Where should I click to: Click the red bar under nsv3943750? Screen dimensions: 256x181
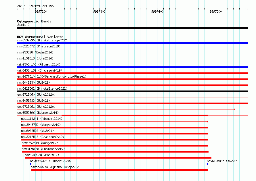(x=114, y=128)
